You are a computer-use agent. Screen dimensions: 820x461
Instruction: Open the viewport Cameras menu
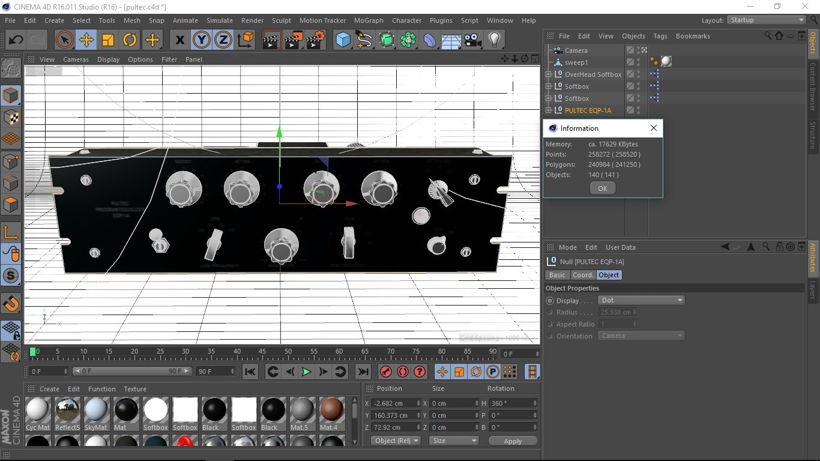click(76, 59)
